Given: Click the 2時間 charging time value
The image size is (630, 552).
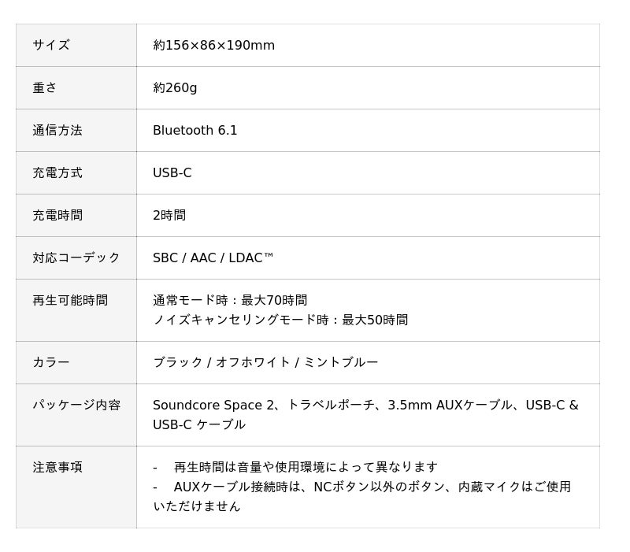Looking at the screenshot, I should pos(169,216).
